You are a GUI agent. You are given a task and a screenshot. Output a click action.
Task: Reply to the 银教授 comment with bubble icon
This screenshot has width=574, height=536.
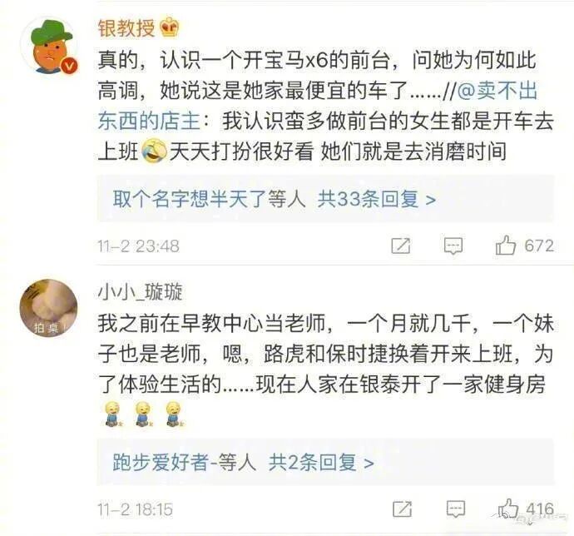[453, 246]
